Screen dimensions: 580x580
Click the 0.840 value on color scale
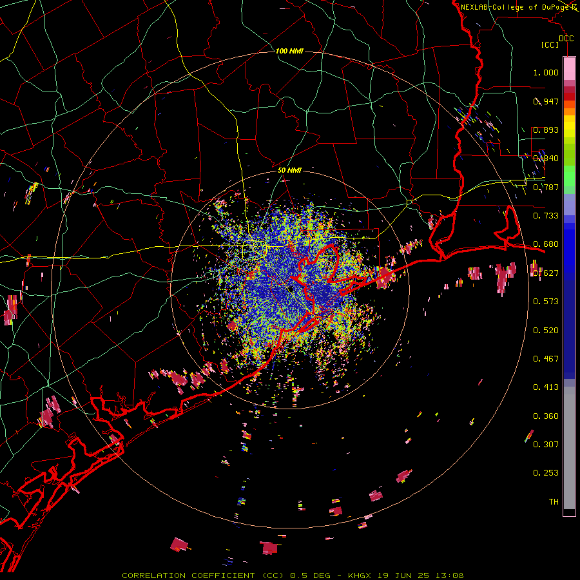coord(546,159)
